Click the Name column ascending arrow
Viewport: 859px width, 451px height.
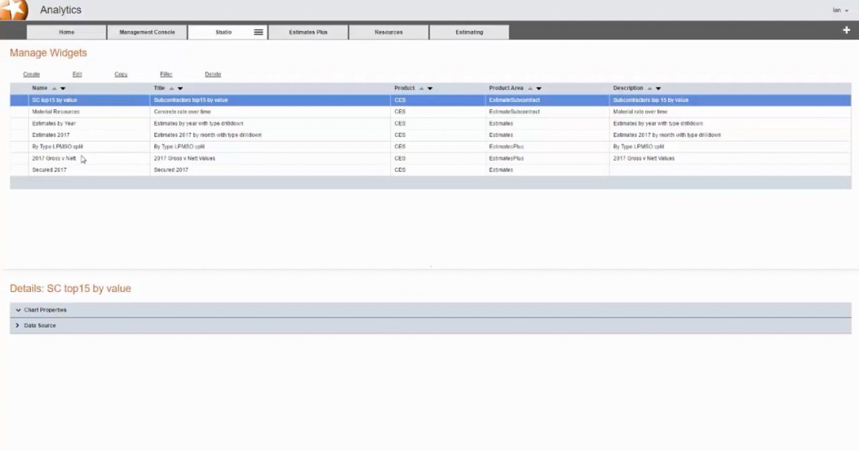[54, 88]
